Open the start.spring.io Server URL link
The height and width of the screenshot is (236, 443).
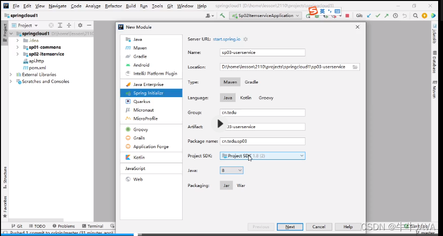point(226,39)
